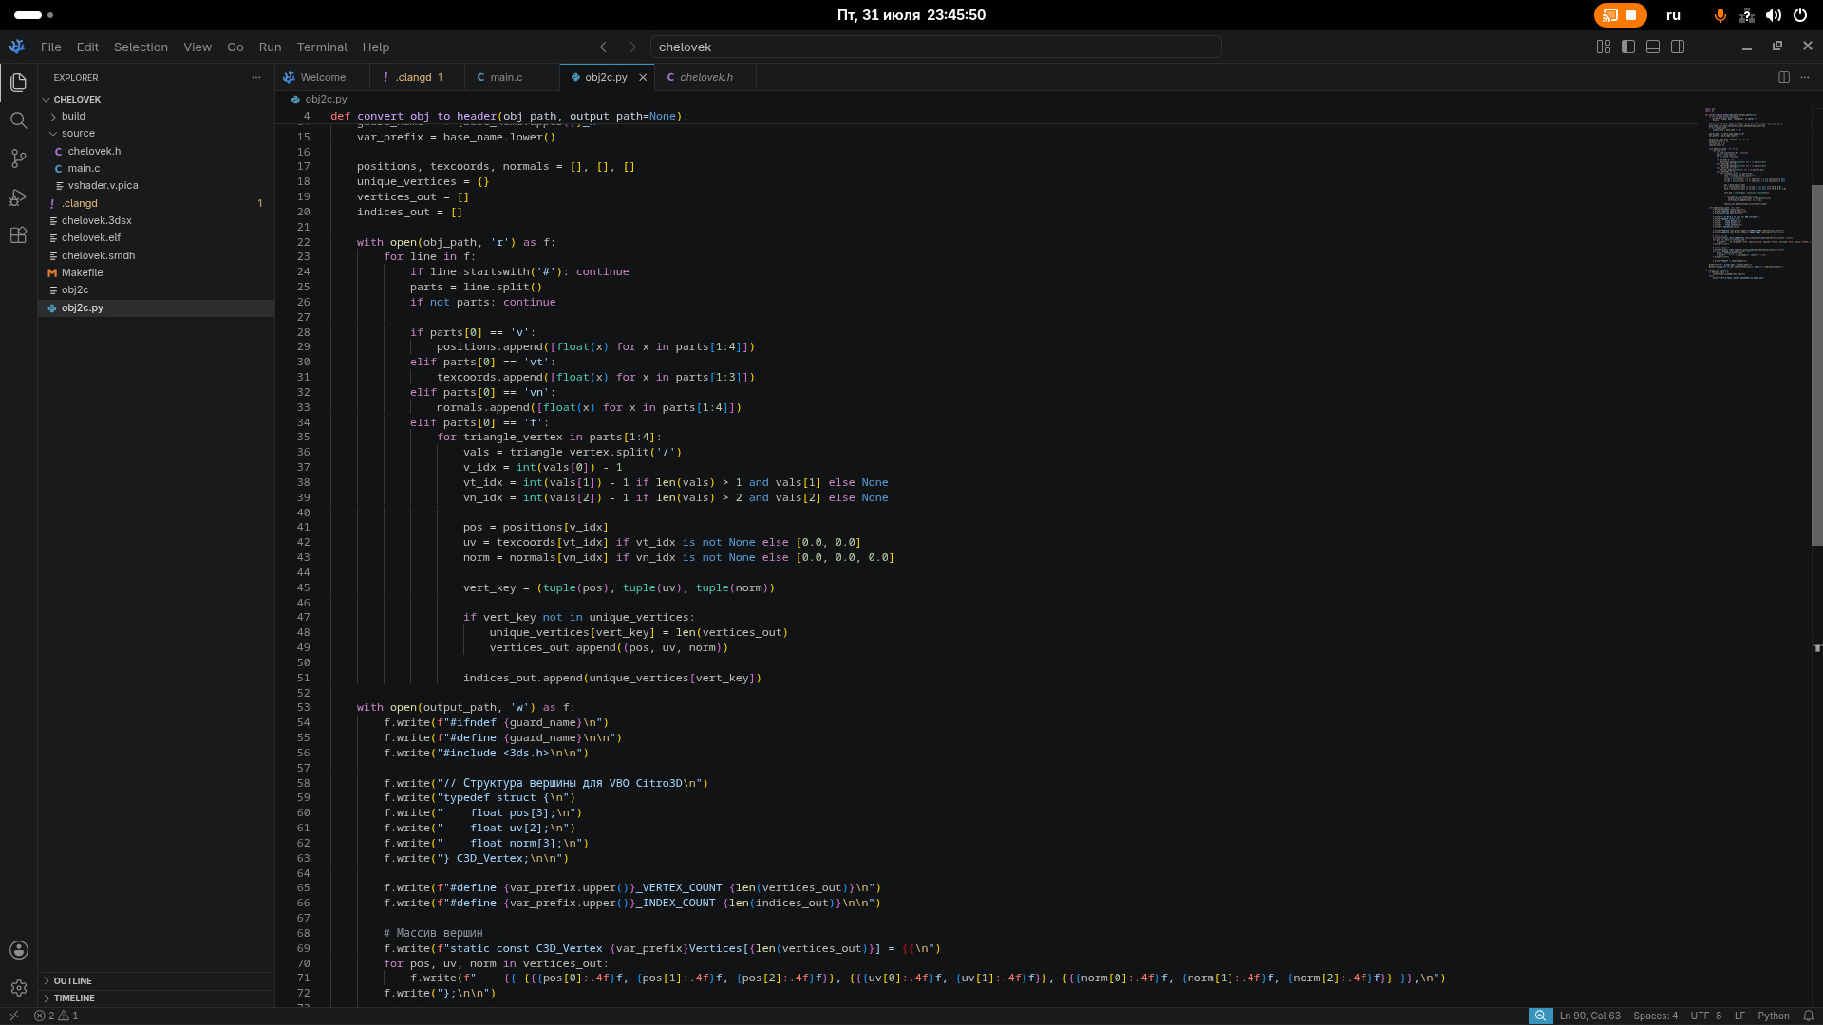Open the Welcome tab
Screen dimensions: 1823x1025
[323, 78]
